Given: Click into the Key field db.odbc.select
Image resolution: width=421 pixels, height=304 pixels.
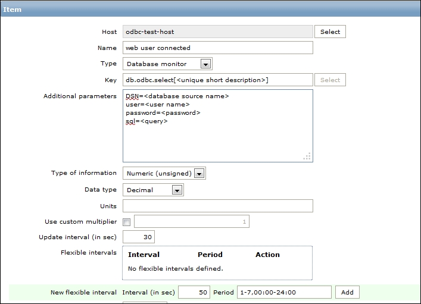Looking at the screenshot, I should pyautogui.click(x=217, y=80).
